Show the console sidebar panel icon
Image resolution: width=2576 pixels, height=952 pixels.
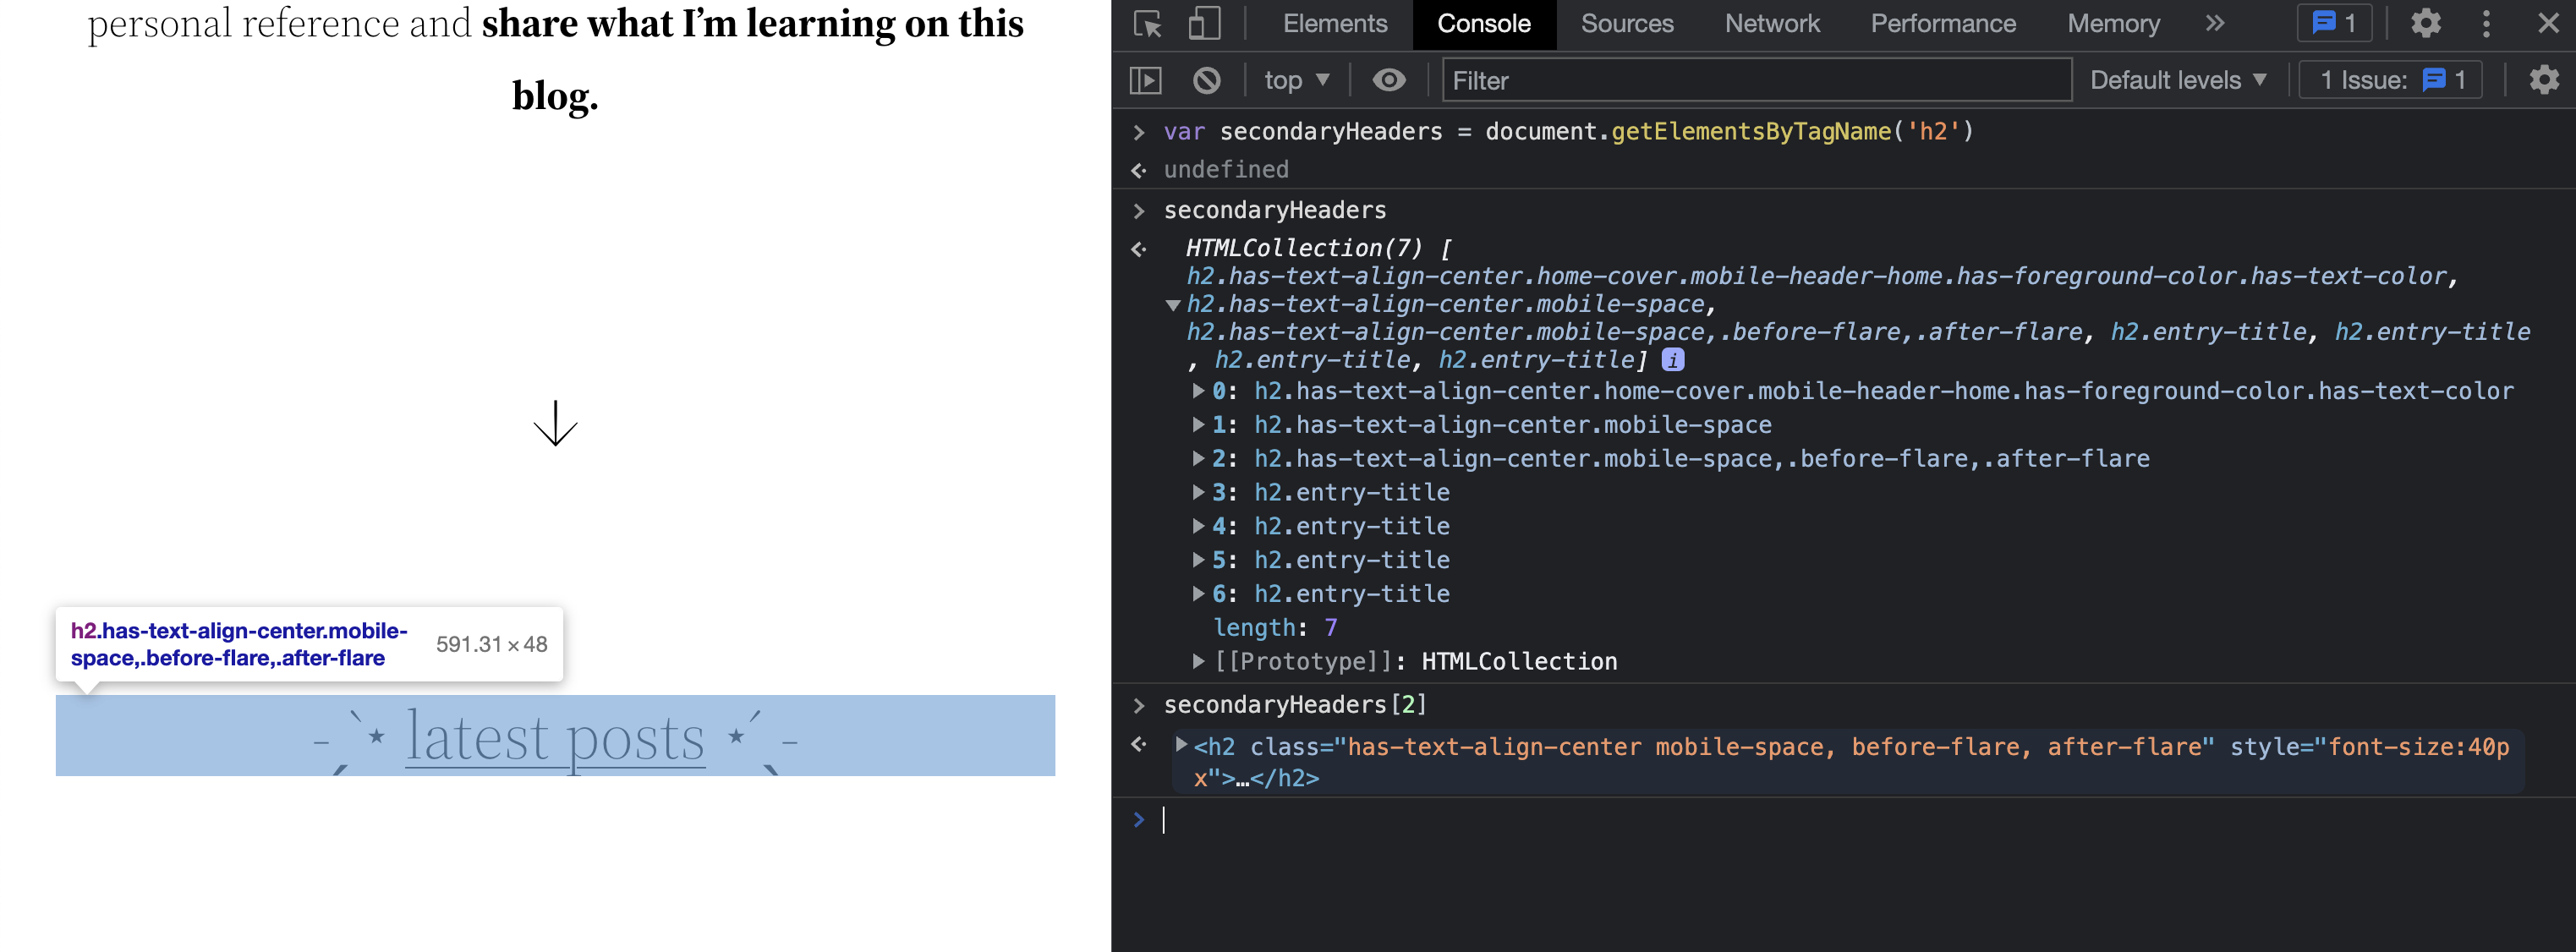point(1145,80)
